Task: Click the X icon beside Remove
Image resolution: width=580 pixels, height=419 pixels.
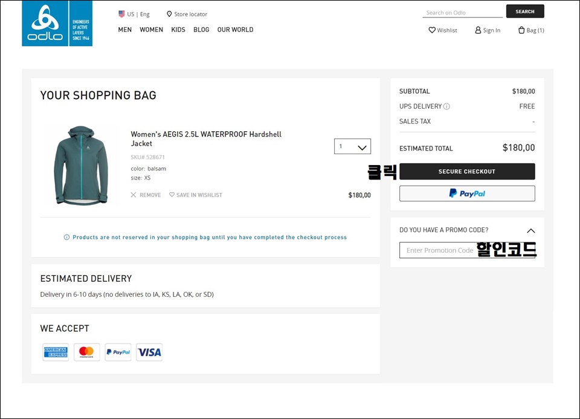Action: [x=134, y=195]
